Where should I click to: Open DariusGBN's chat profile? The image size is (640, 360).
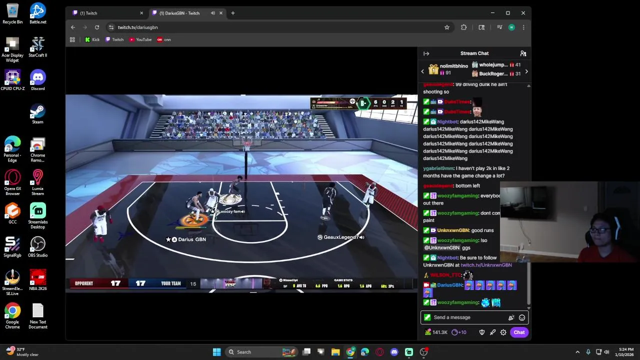click(x=449, y=285)
